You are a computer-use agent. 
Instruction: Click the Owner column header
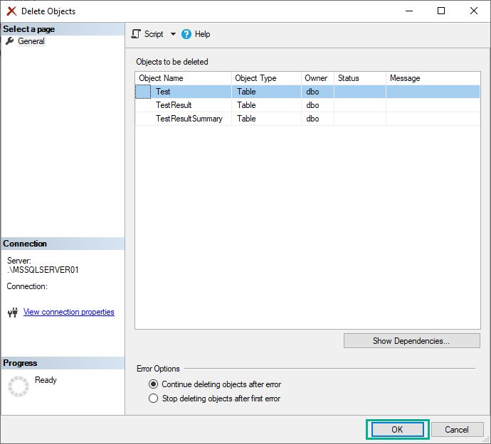pos(318,78)
